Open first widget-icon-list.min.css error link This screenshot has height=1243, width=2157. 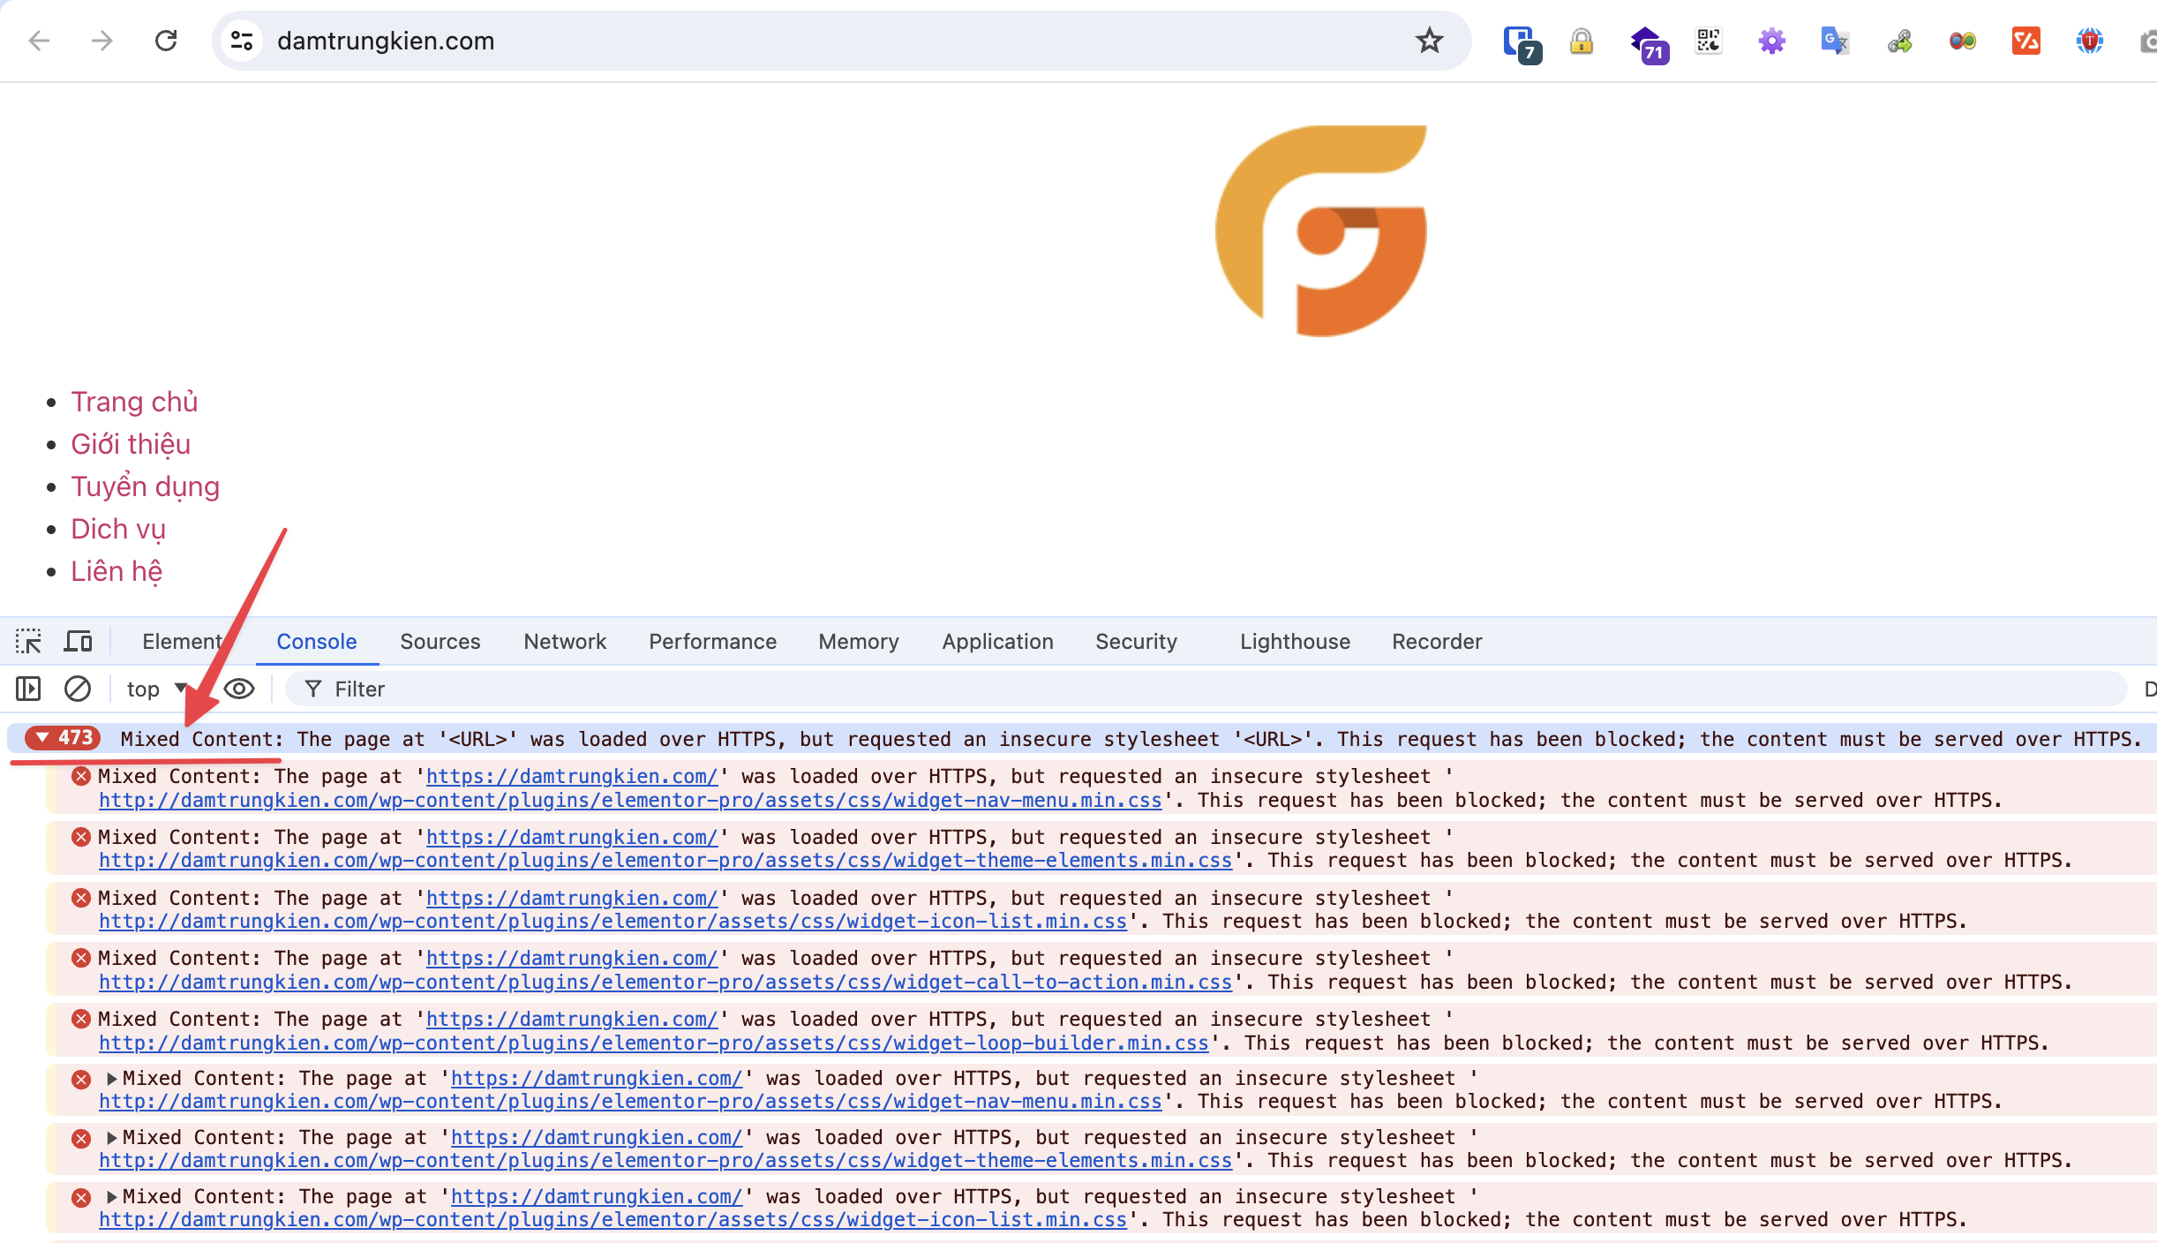[x=613, y=921]
